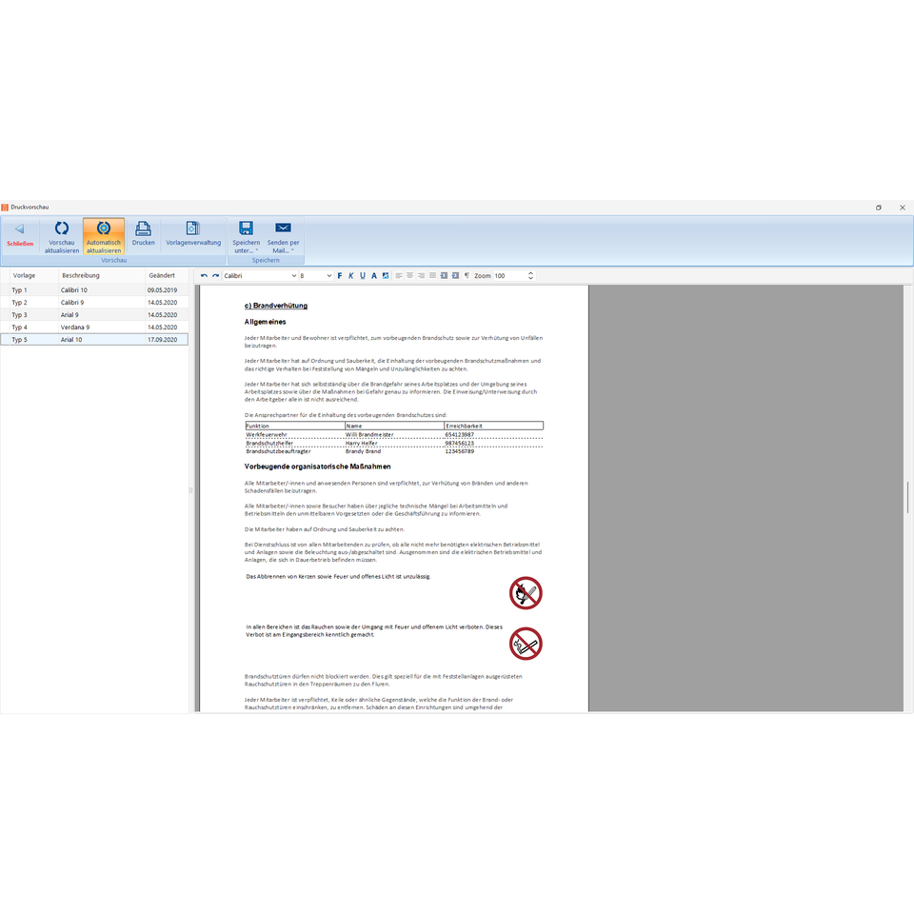
Task: Redo the last edit
Action: point(216,276)
